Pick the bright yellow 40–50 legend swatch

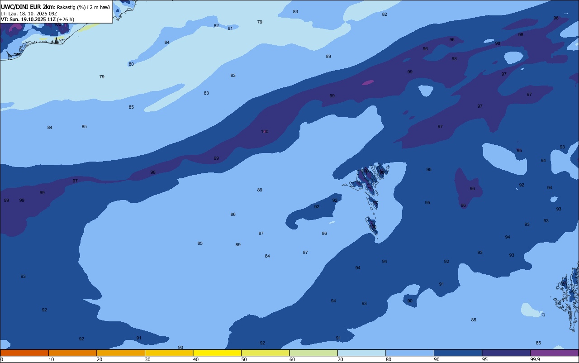tap(217, 353)
